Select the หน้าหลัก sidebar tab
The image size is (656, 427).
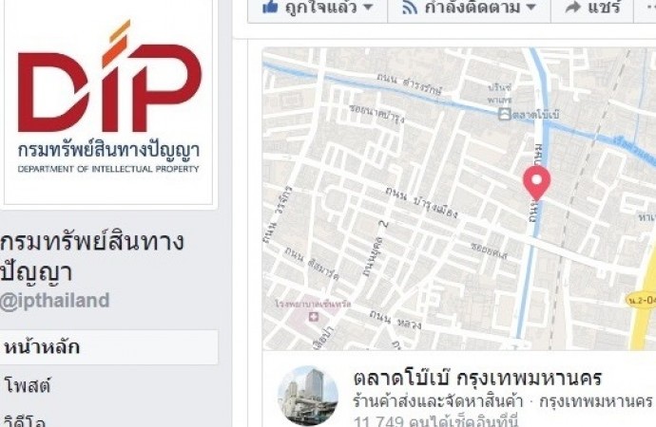coord(108,347)
